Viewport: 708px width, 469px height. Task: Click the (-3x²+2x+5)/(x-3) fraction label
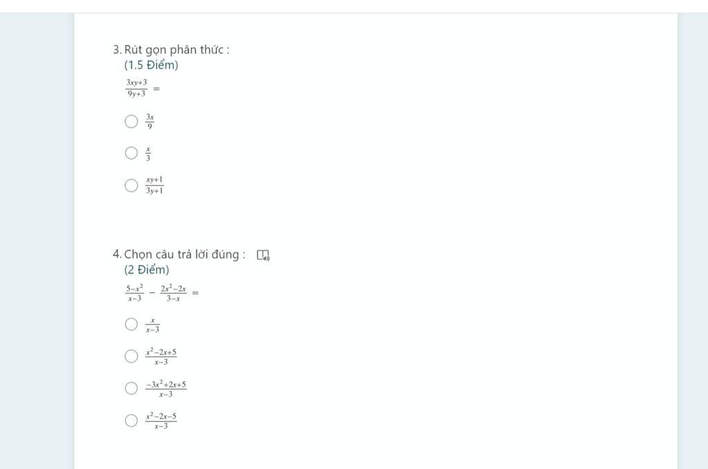(x=166, y=389)
